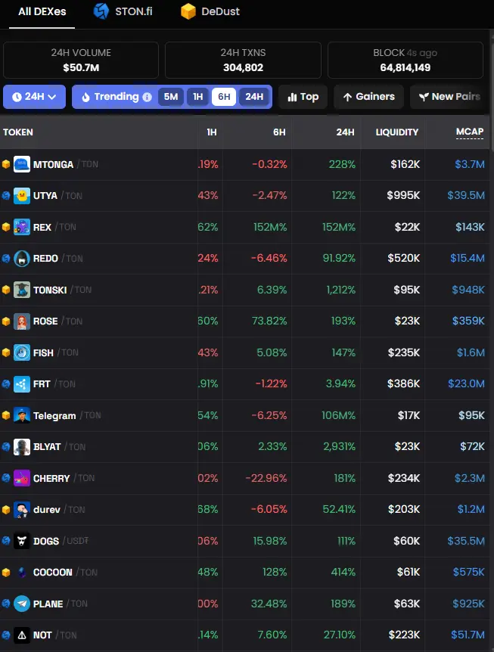494x652 pixels.
Task: Select the 1H trending timeframe
Action: 198,97
